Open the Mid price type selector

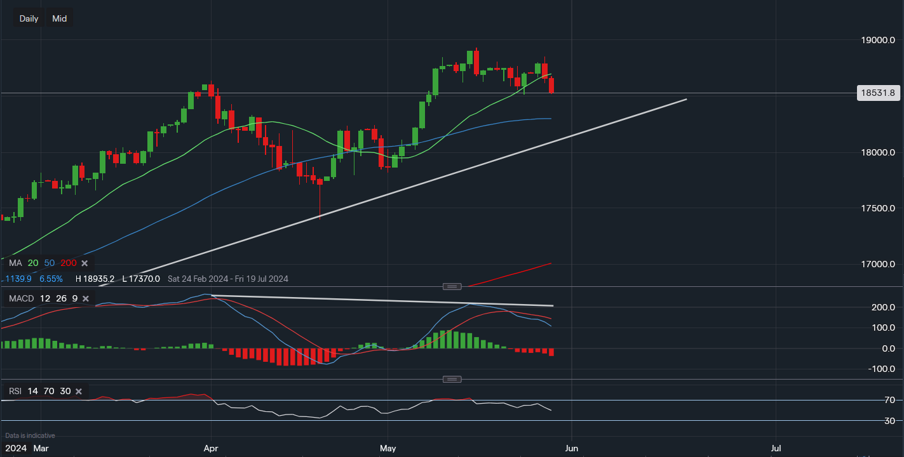coord(60,18)
